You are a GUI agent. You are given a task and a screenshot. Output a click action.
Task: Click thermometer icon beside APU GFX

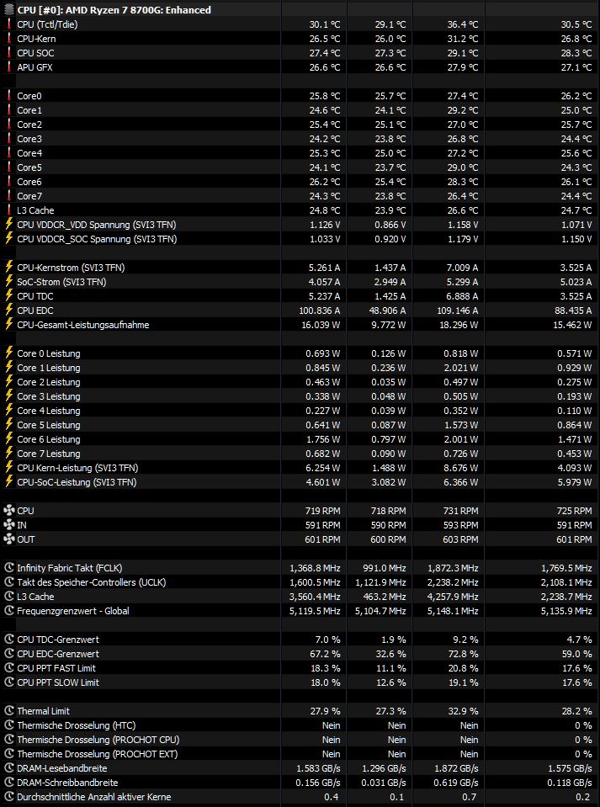click(x=8, y=67)
